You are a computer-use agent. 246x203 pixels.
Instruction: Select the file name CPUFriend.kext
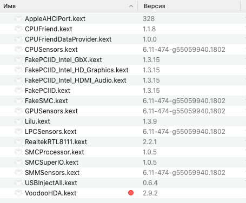[49, 29]
